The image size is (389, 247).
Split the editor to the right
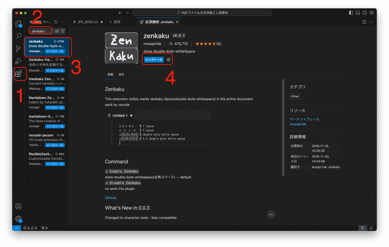click(x=364, y=22)
